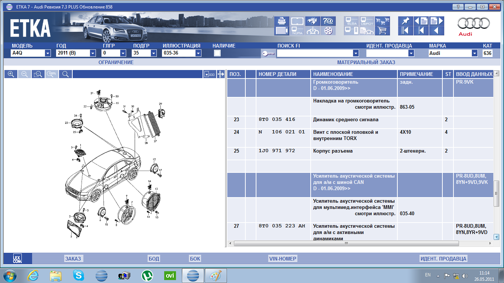Jump to the very first entry icon
Screen dimensions: 504x283
(x=405, y=31)
